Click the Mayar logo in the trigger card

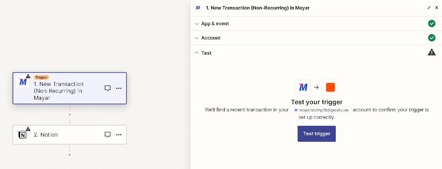[23, 82]
